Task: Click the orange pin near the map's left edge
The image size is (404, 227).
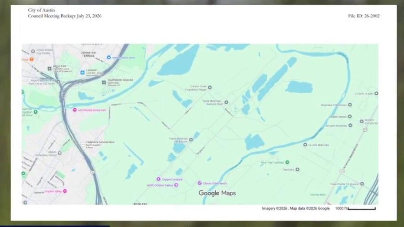Action: pyautogui.click(x=31, y=59)
